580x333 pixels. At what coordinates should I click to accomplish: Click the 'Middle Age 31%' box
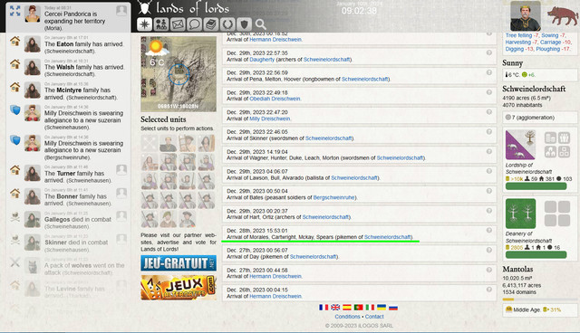coord(540,309)
